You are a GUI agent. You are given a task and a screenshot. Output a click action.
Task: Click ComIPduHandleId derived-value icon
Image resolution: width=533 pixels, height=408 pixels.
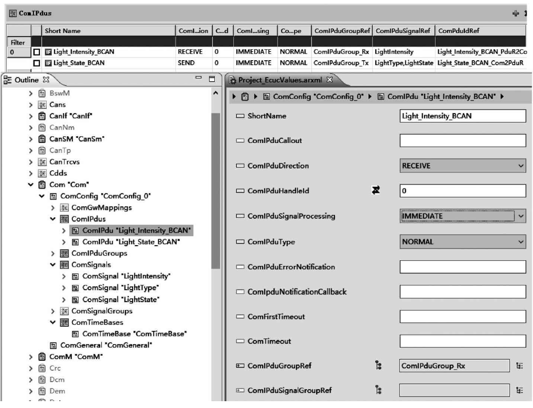tap(376, 190)
